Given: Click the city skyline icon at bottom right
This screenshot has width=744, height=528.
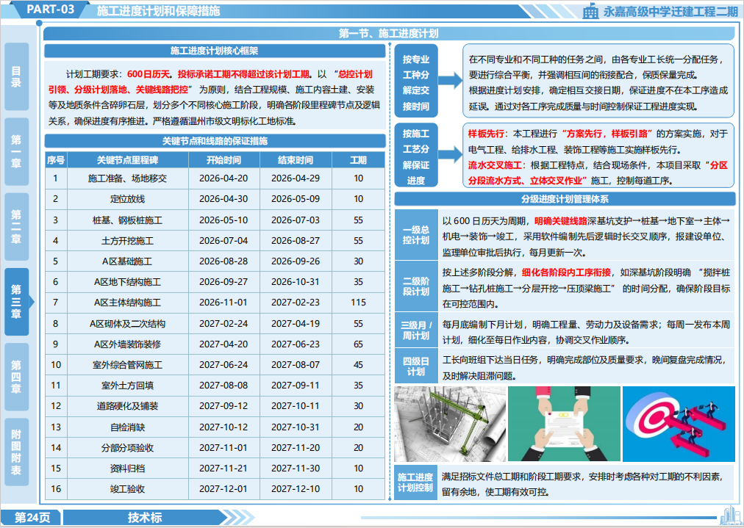Looking at the screenshot, I should 729,516.
